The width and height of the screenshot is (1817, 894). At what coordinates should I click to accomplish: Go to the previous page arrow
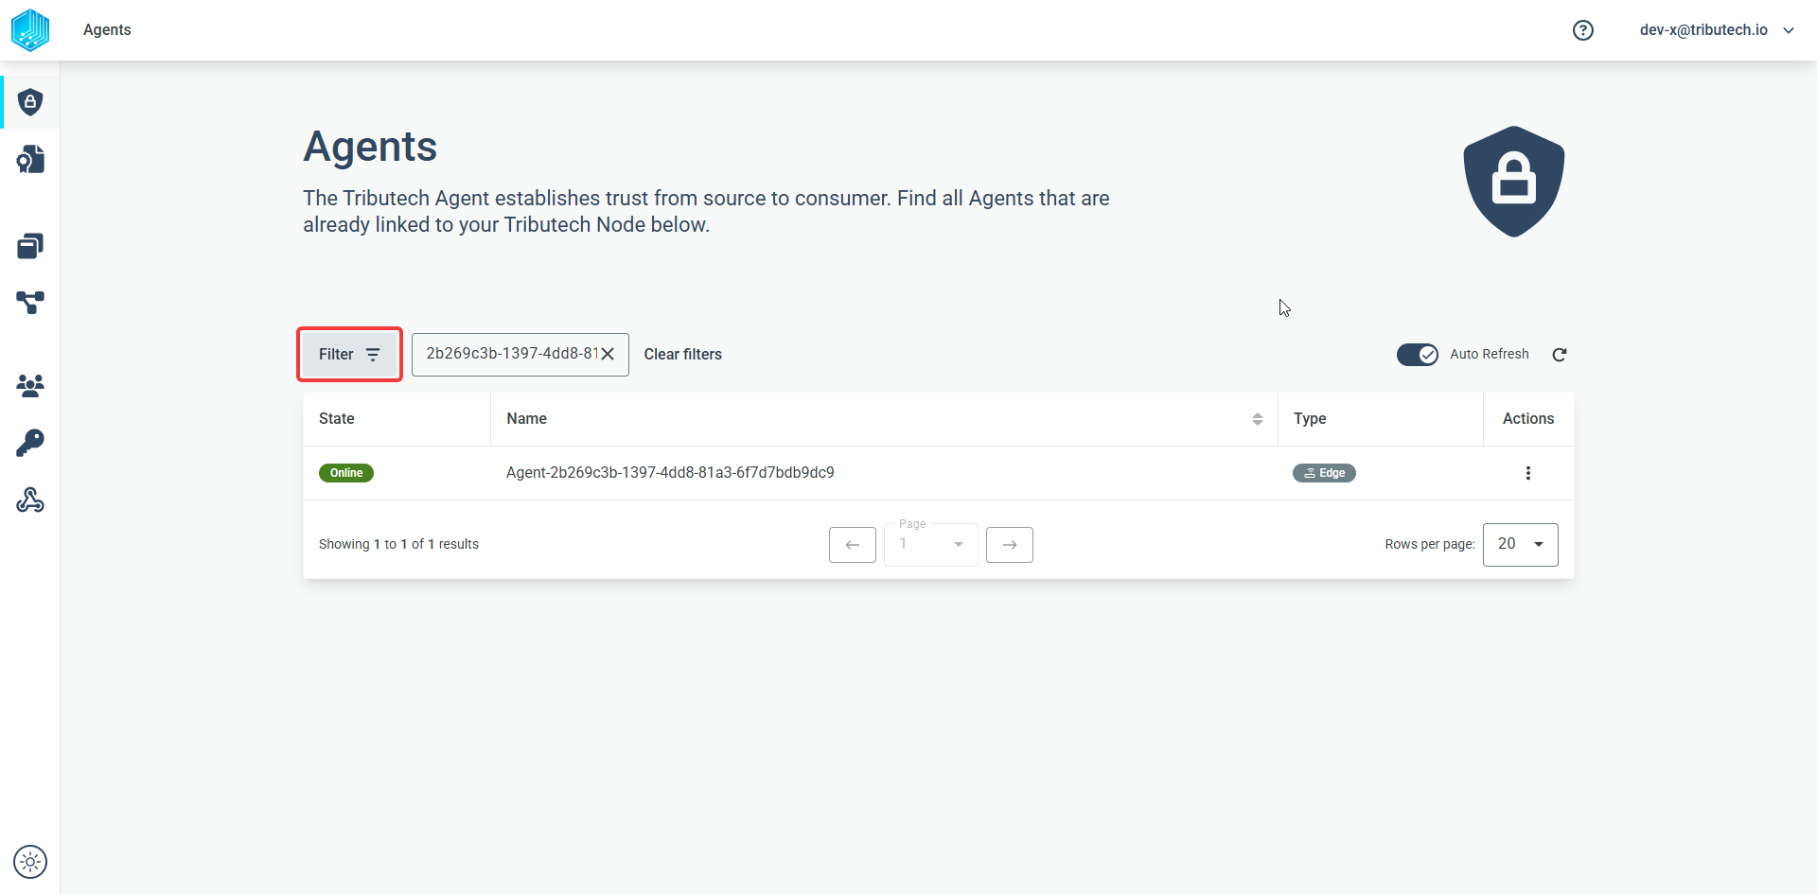[x=853, y=545]
